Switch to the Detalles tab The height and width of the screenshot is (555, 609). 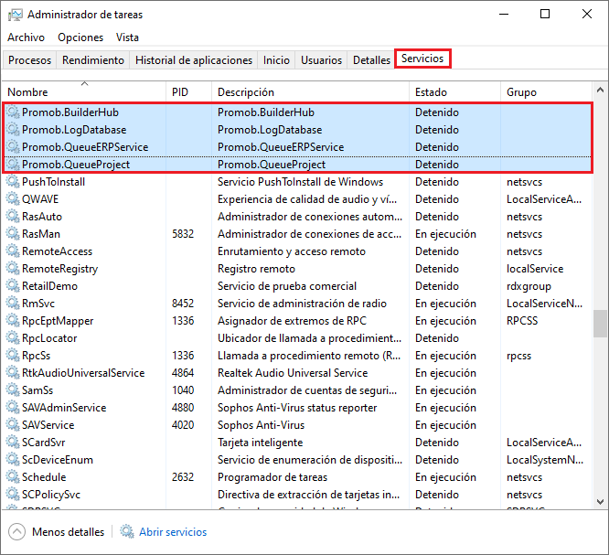(x=371, y=60)
